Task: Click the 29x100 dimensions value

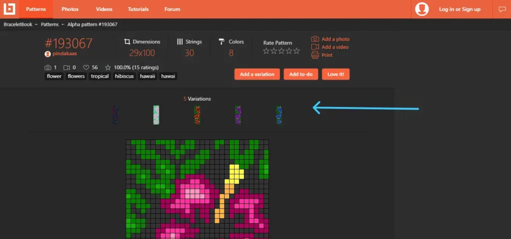Action: point(142,53)
